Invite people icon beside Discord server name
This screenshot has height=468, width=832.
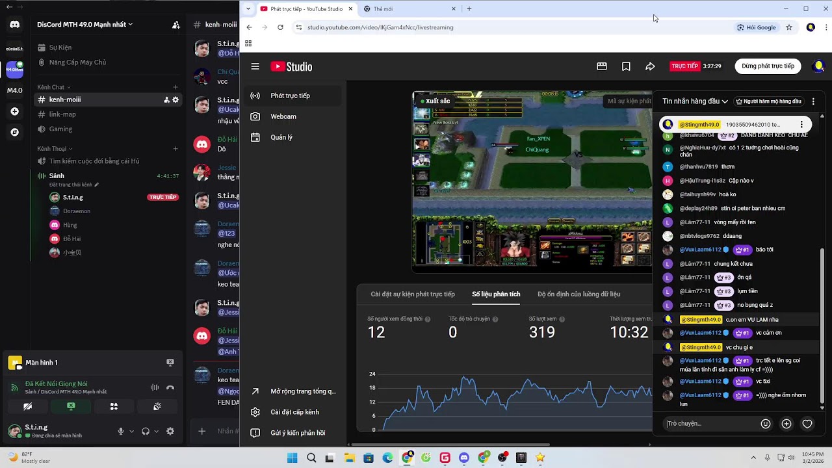tap(175, 25)
